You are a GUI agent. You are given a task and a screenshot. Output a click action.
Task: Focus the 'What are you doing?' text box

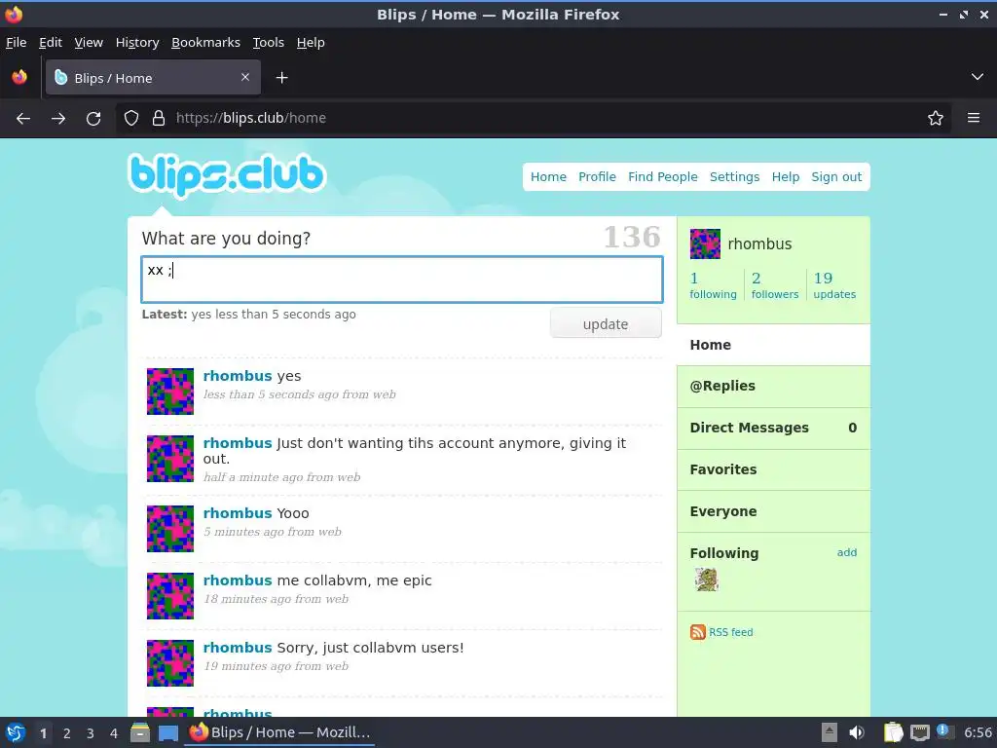click(402, 280)
